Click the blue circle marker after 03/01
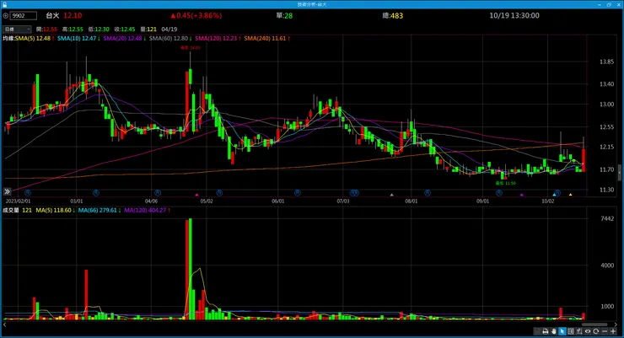 click(96, 193)
